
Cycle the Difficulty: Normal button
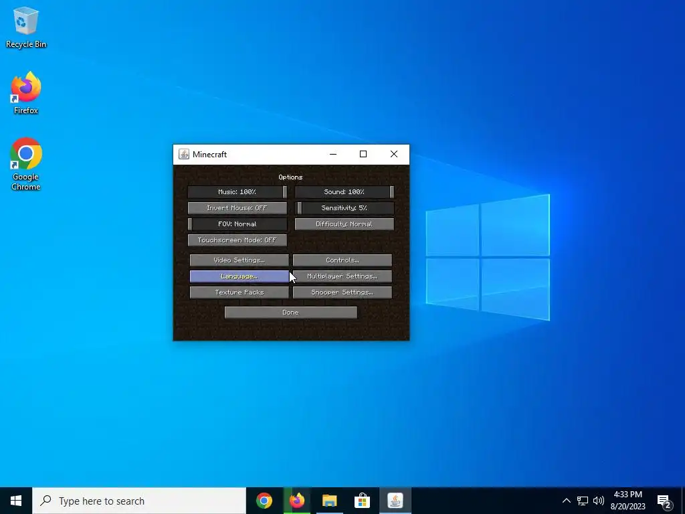pos(345,224)
